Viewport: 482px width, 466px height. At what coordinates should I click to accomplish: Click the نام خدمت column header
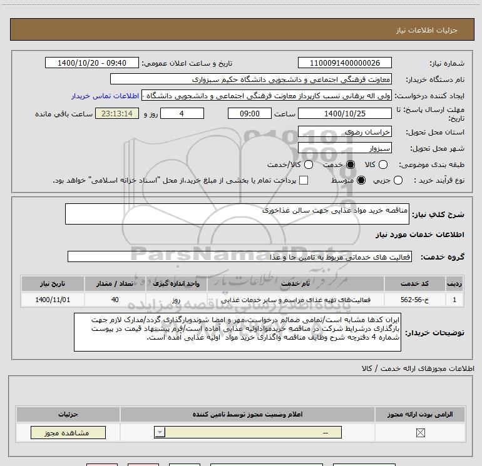pos(295,283)
